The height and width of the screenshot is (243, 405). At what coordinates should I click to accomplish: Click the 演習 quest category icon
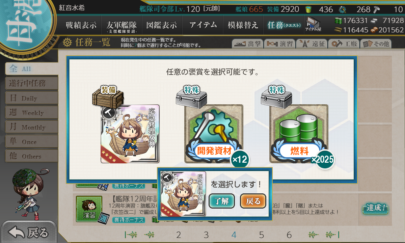coord(89,209)
